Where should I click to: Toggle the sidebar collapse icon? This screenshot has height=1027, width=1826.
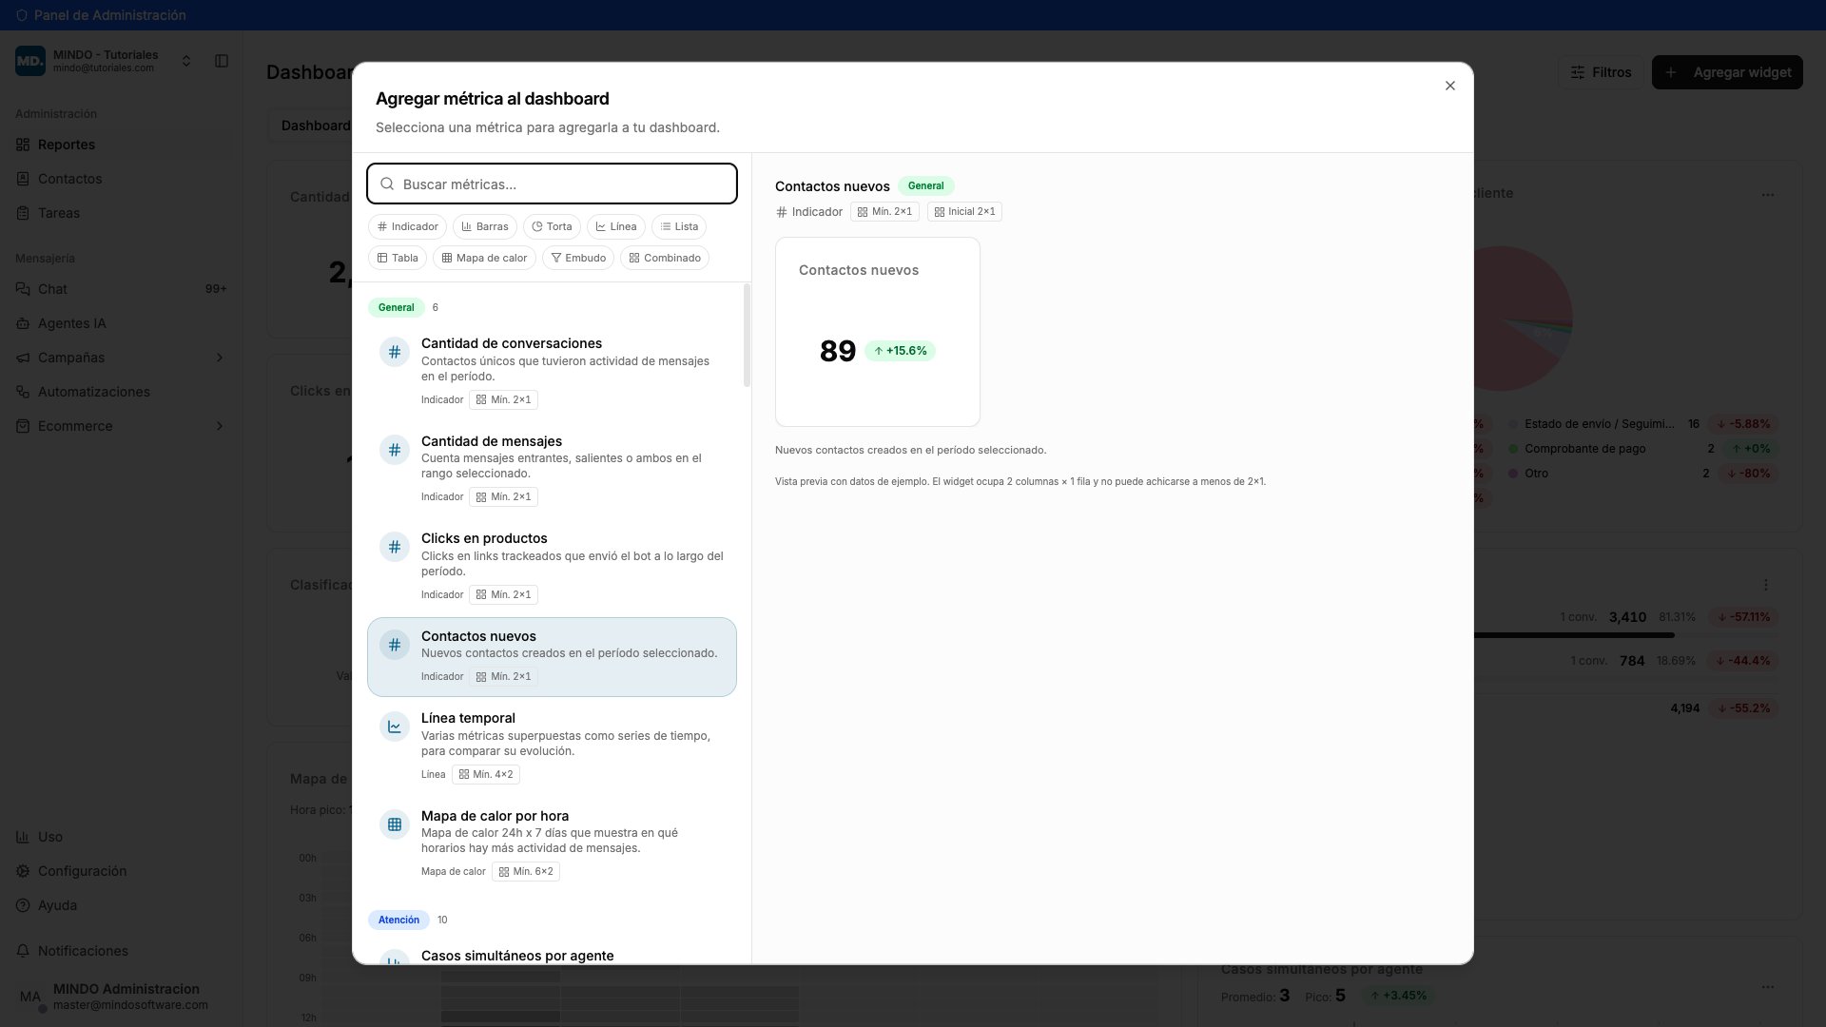coord(222,61)
